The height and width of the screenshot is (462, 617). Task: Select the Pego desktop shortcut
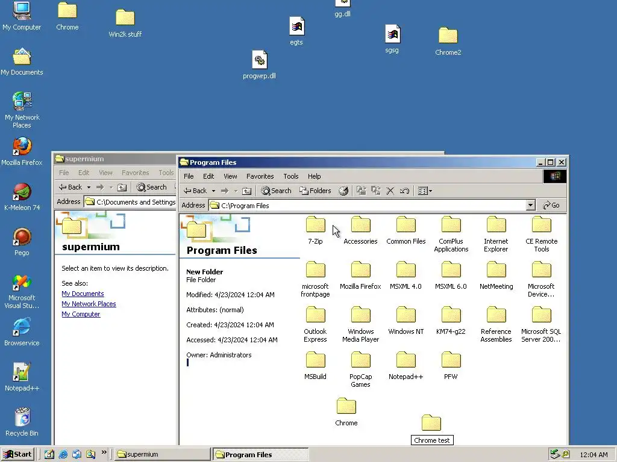(x=22, y=242)
